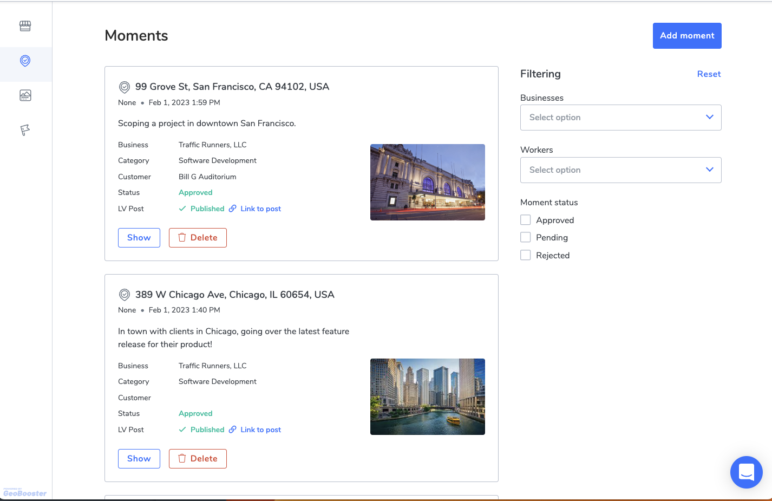
Task: Click location pin icon beside 389 W Chicago Ave
Action: pyautogui.click(x=125, y=295)
